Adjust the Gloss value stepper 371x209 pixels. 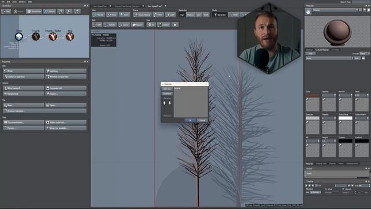(368, 95)
